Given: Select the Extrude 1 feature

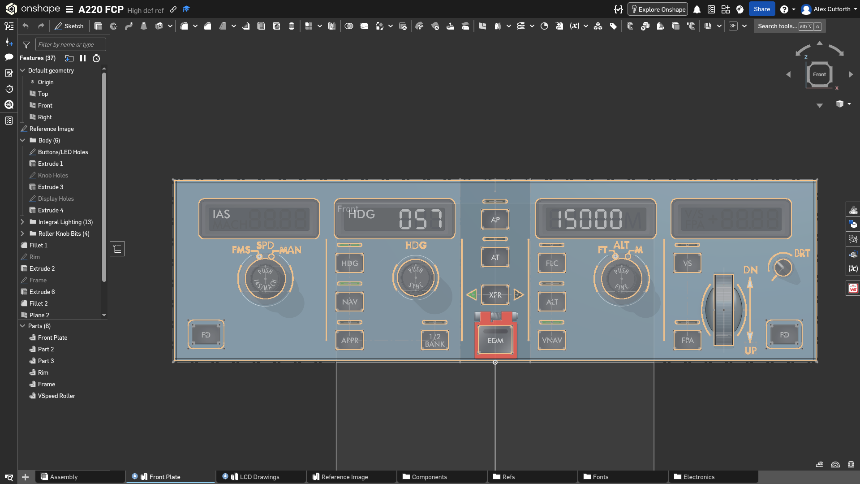Looking at the screenshot, I should [x=50, y=164].
